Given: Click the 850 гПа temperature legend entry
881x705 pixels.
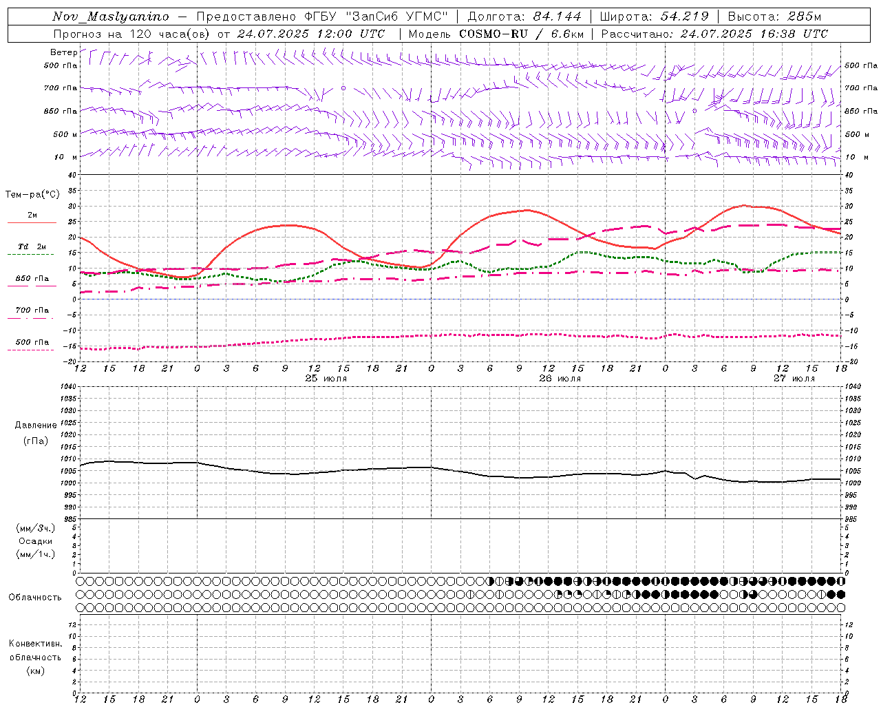Looking at the screenshot, I should click(x=32, y=278).
